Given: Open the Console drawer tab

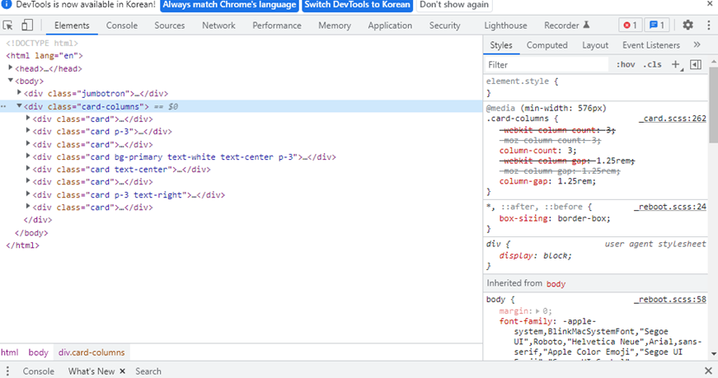Looking at the screenshot, I should [39, 371].
